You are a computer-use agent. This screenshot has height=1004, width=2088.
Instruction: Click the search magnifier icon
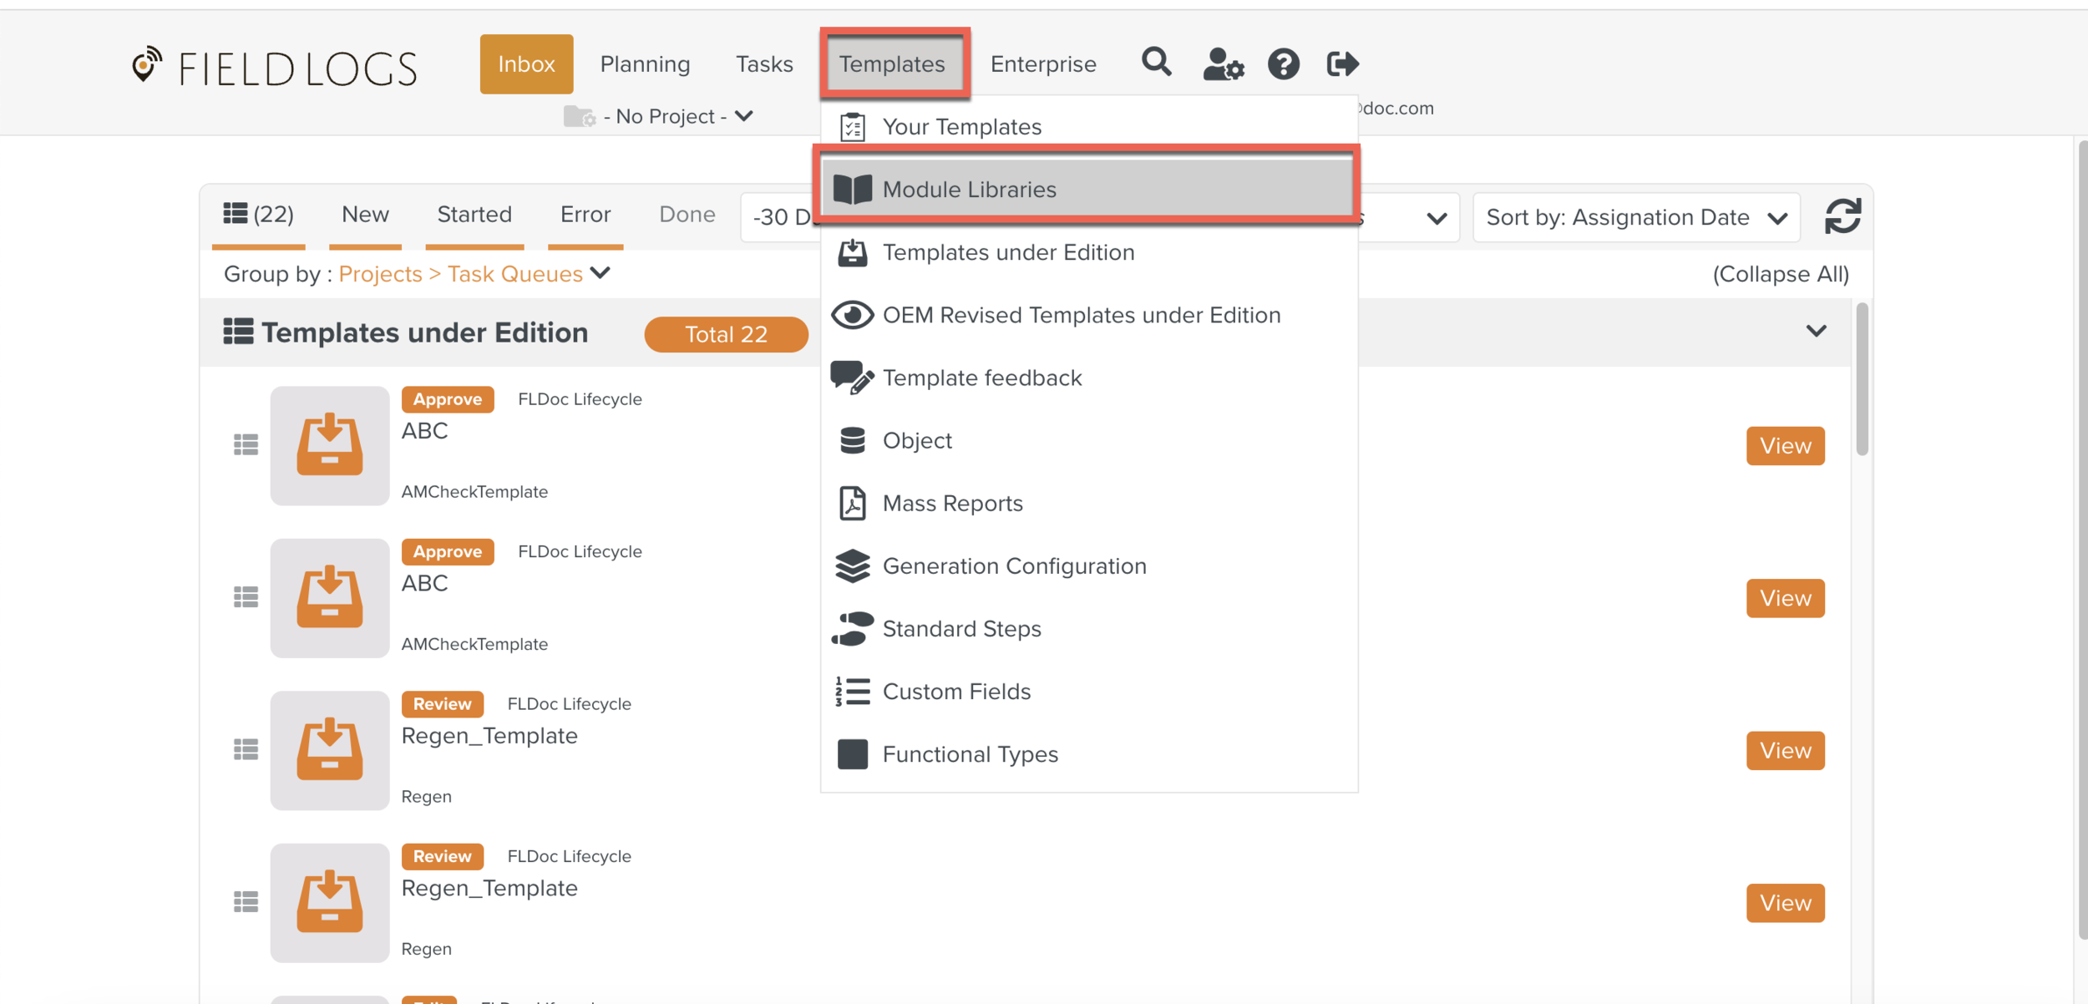pos(1156,63)
